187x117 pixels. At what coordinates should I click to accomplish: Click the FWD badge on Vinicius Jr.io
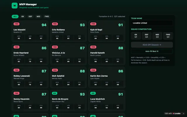[x=55, y=47]
